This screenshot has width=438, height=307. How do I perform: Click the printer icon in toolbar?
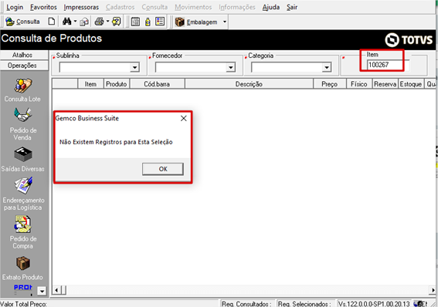99,22
